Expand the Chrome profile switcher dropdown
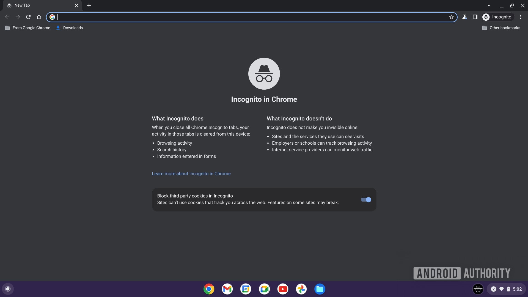 497,17
